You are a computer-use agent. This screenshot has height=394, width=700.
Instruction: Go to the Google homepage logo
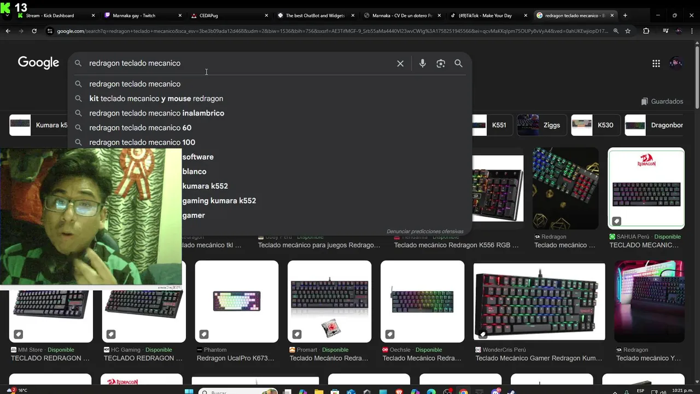click(38, 63)
